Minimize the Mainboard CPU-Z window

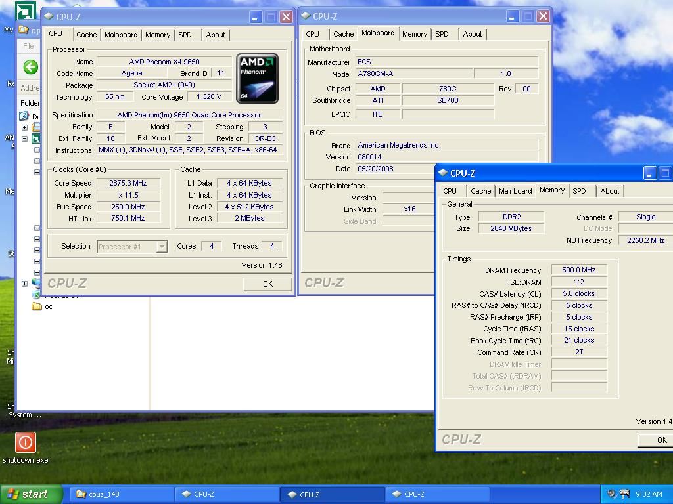pyautogui.click(x=513, y=16)
